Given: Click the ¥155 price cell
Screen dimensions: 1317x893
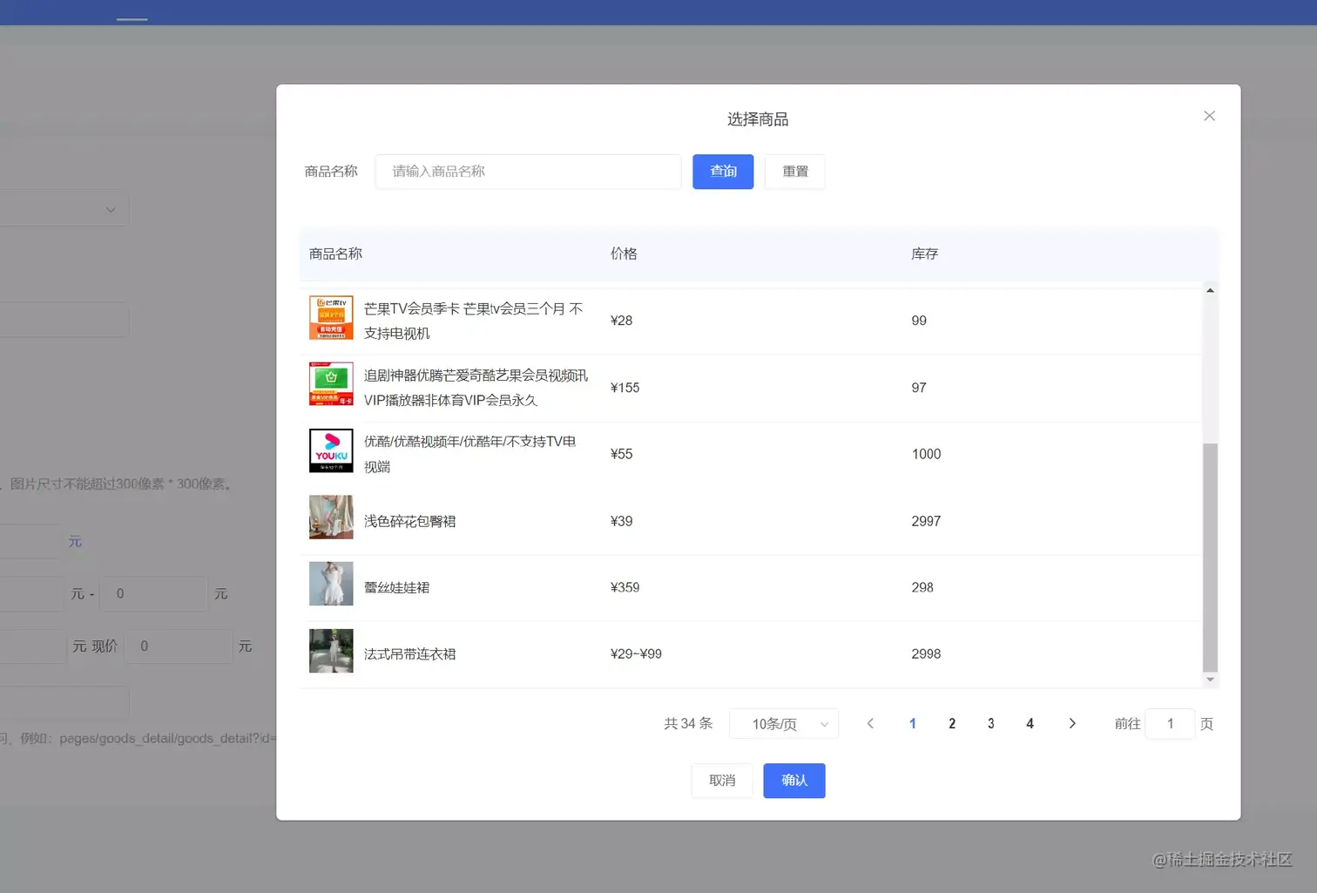Looking at the screenshot, I should tap(625, 388).
